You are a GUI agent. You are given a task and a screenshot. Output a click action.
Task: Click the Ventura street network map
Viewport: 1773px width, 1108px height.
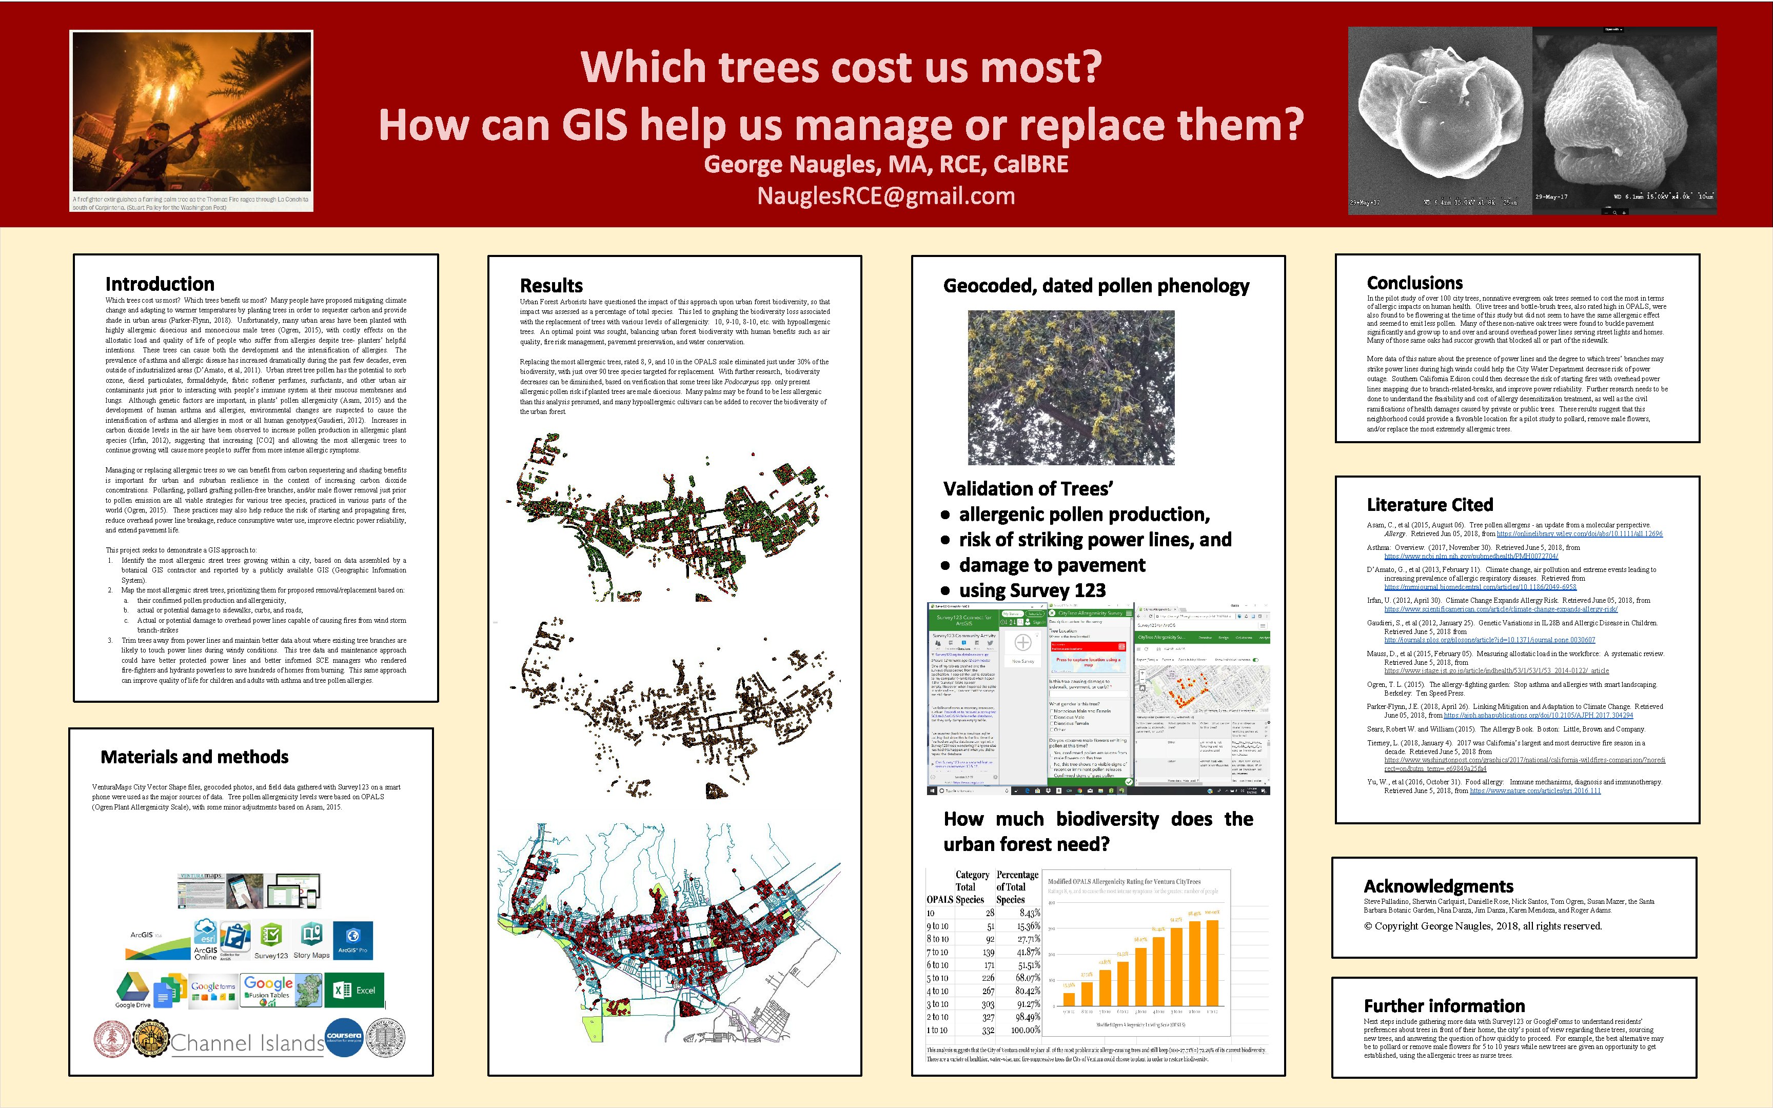click(669, 932)
